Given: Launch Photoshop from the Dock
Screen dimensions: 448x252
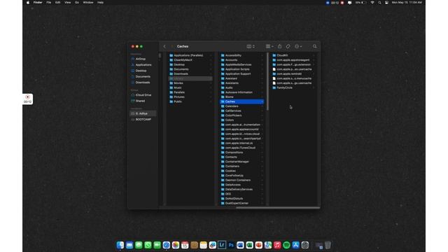Looking at the screenshot, I should 231,245.
